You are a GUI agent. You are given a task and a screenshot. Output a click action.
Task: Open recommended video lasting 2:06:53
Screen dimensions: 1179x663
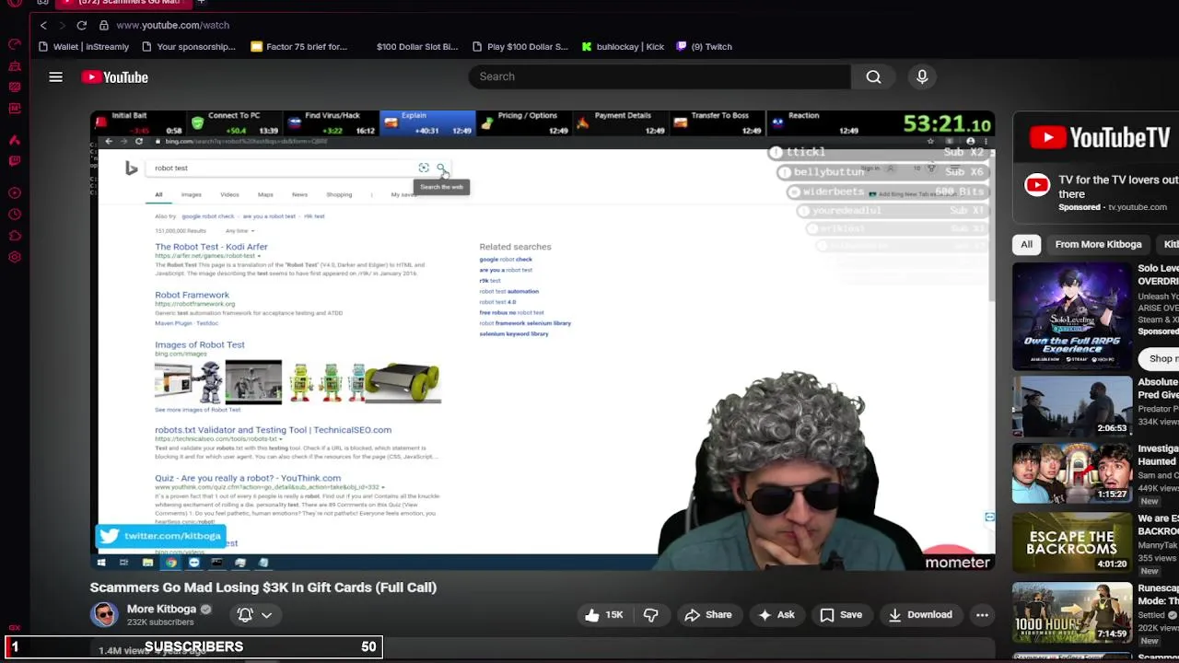click(1072, 406)
